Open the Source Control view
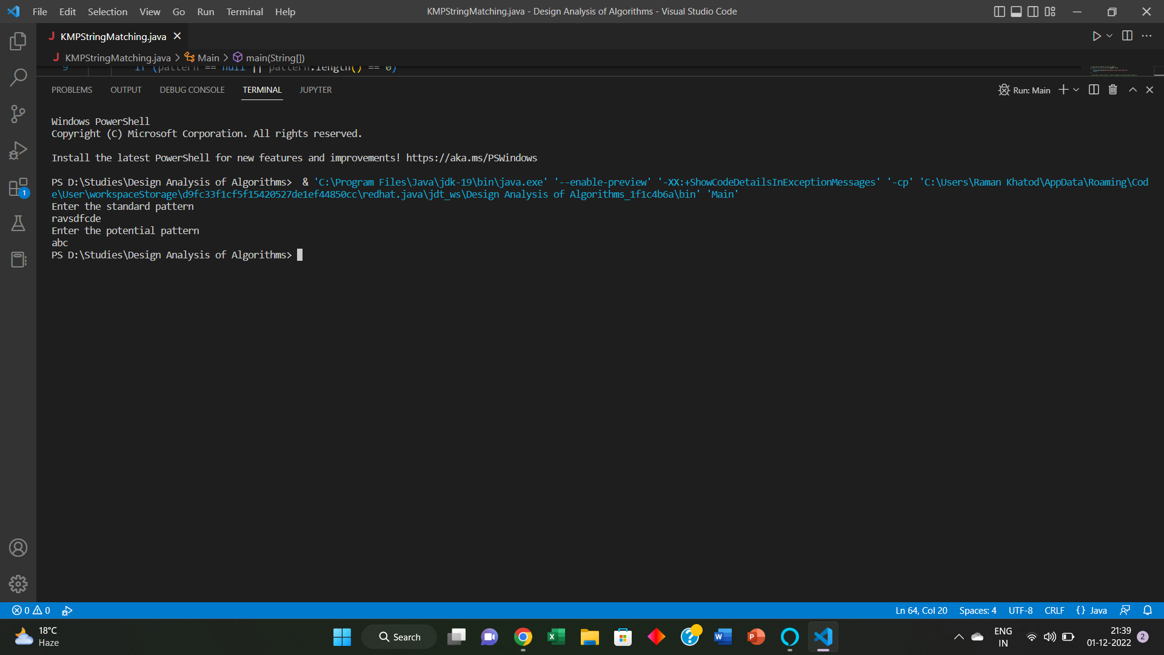The width and height of the screenshot is (1164, 655). coord(18,114)
